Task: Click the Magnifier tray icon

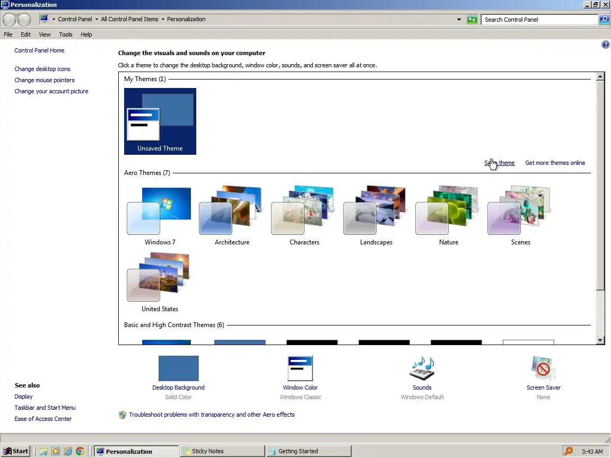Action: (x=569, y=452)
